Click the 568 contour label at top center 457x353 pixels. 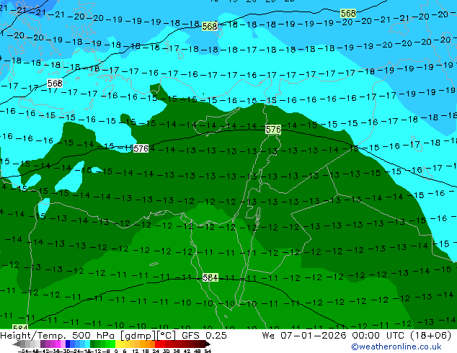210,27
